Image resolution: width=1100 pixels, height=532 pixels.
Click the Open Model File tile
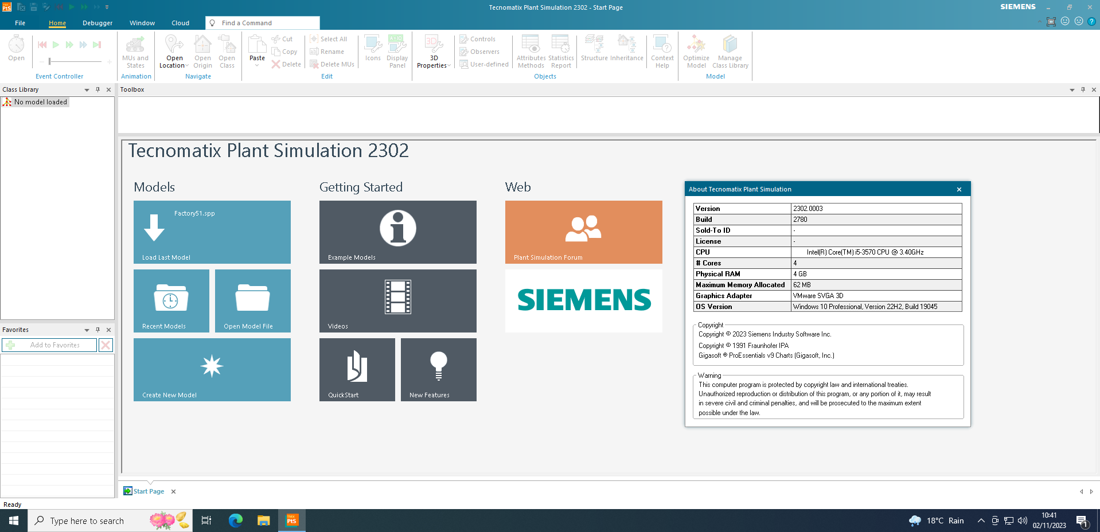[253, 301]
